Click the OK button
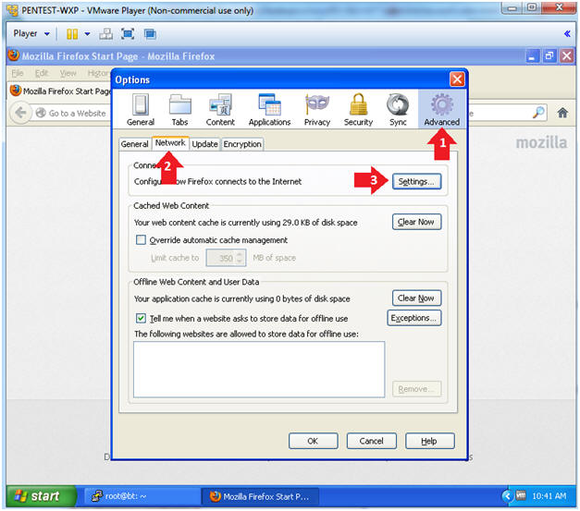The image size is (580, 511). [313, 441]
